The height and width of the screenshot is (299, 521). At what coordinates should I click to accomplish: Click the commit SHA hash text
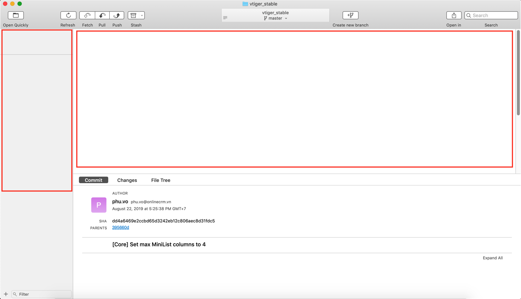click(x=164, y=221)
